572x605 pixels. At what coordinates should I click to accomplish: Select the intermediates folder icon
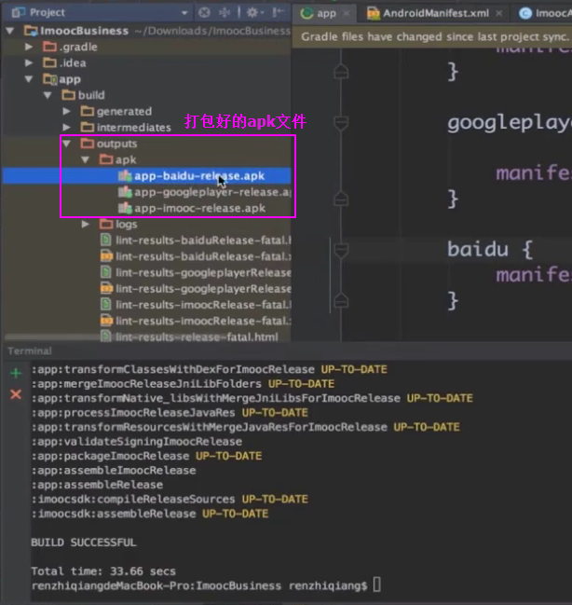click(x=88, y=127)
